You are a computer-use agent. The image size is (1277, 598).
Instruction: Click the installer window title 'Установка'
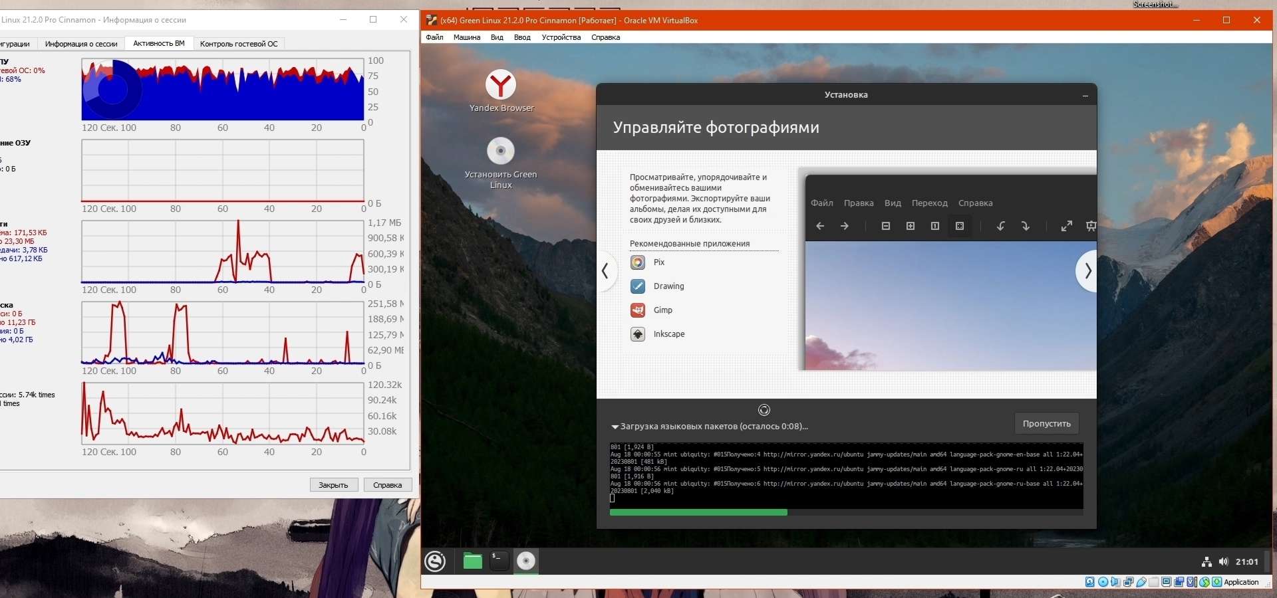pos(846,95)
